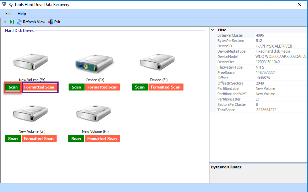Select the New Volume (G:) drive icon

[x=31, y=113]
